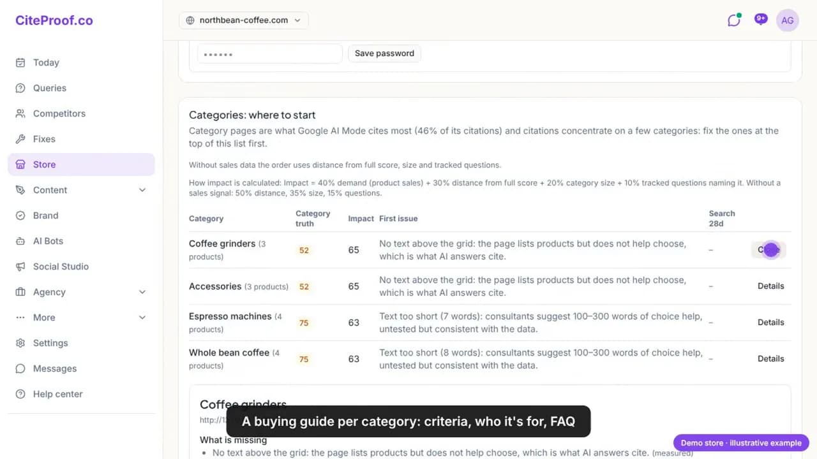Open the Content pen icon
Image resolution: width=817 pixels, height=459 pixels.
(x=20, y=190)
